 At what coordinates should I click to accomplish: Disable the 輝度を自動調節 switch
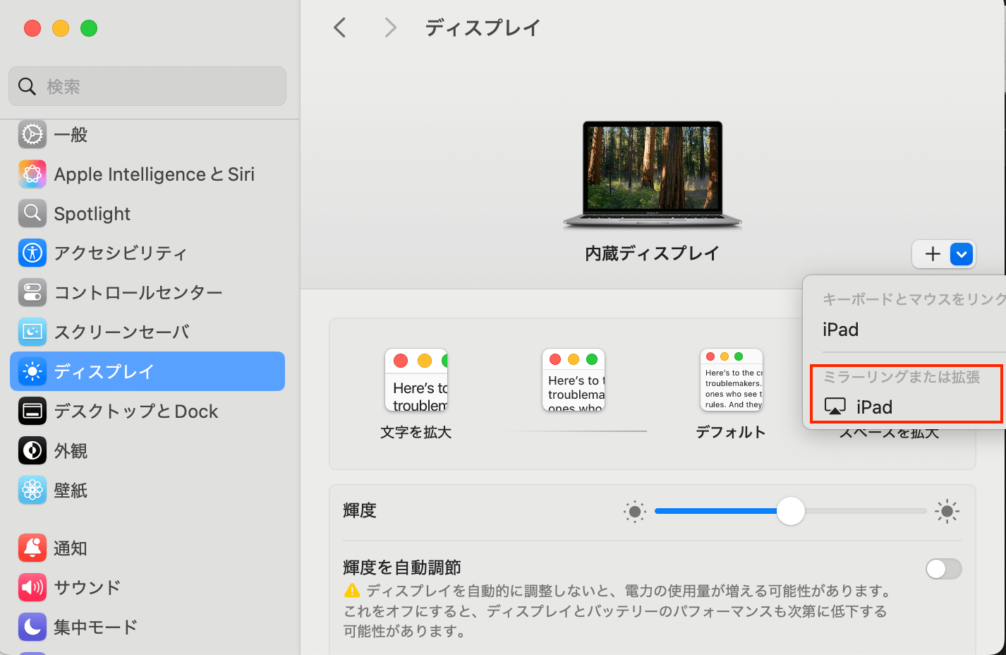[943, 569]
